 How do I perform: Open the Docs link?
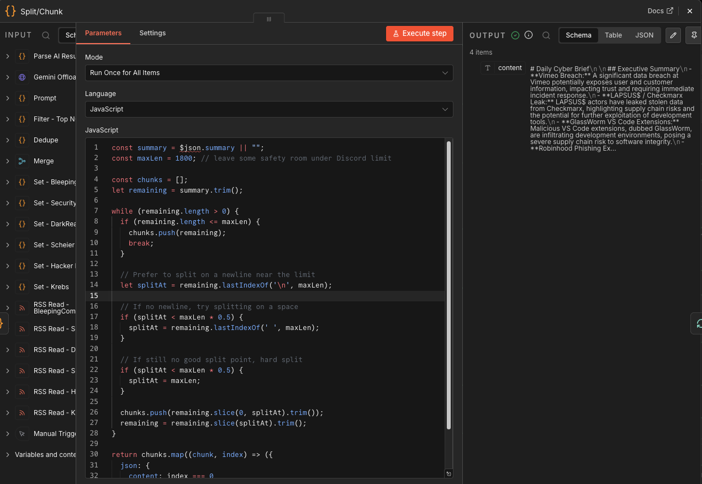pos(660,11)
